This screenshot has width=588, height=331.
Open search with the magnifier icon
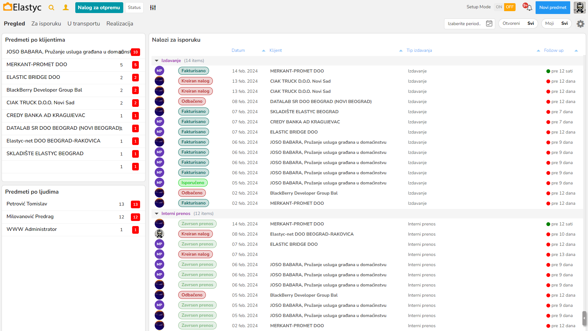pos(51,8)
